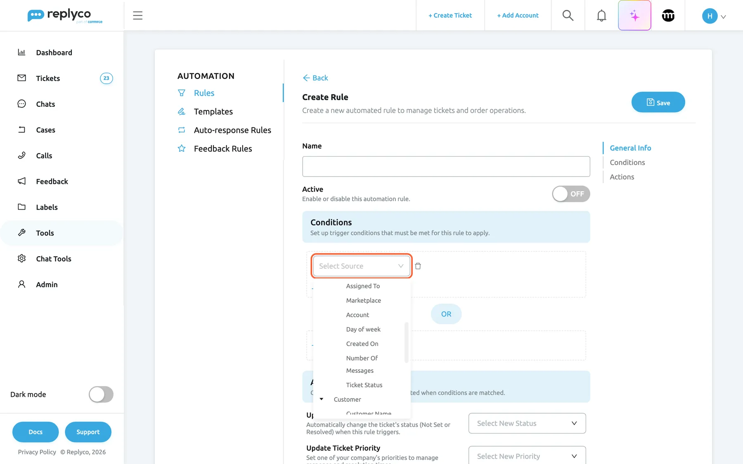
Task: Open Select New Status dropdown
Action: (527, 423)
